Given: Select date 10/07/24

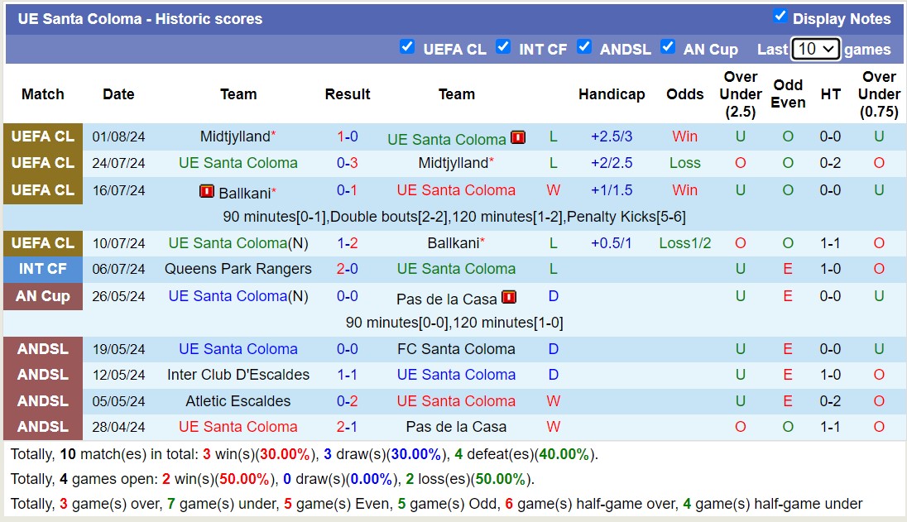Looking at the screenshot, I should pos(118,243).
